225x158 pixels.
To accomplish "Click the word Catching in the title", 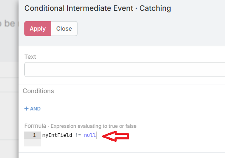I will coord(155,8).
